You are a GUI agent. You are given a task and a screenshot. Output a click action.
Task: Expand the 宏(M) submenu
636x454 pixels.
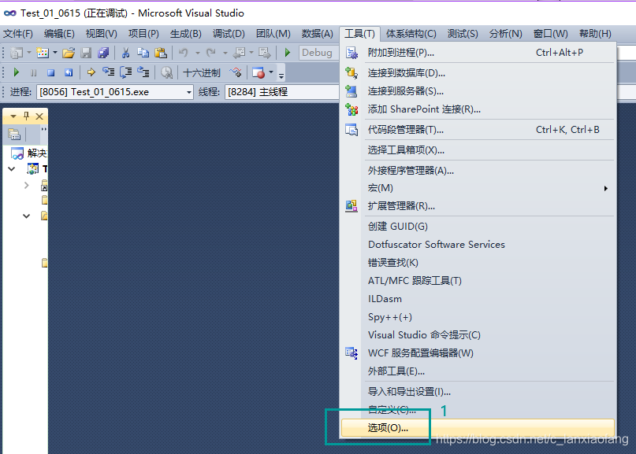coord(478,188)
